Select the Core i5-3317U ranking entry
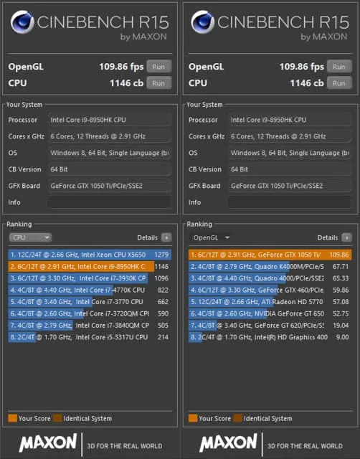Image resolution: width=360 pixels, height=459 pixels. (x=90, y=337)
